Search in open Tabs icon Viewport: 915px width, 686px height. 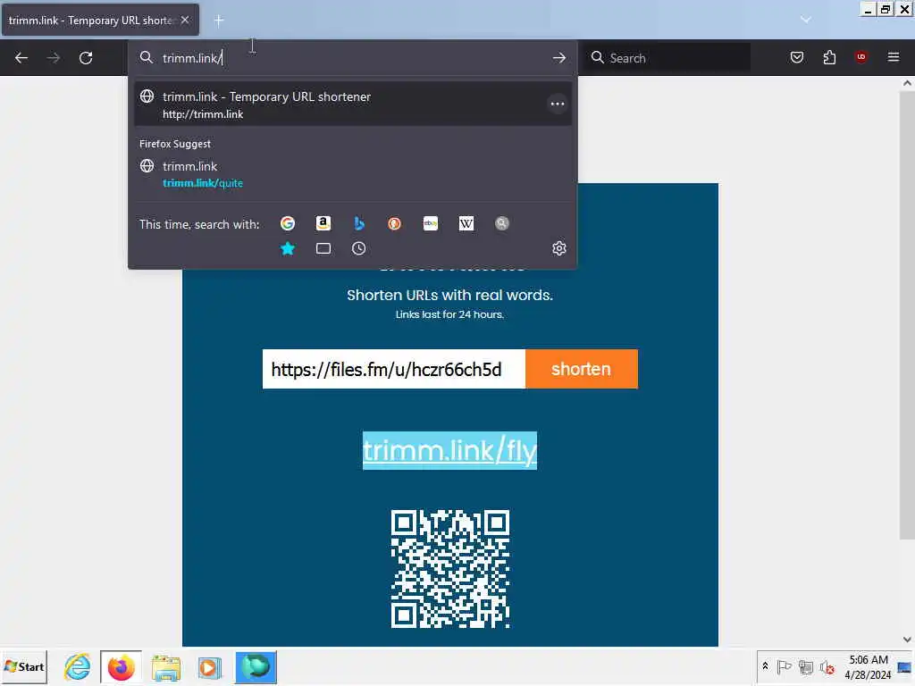(323, 248)
